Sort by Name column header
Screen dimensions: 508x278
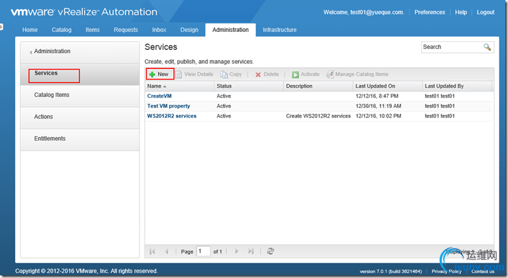click(179, 86)
